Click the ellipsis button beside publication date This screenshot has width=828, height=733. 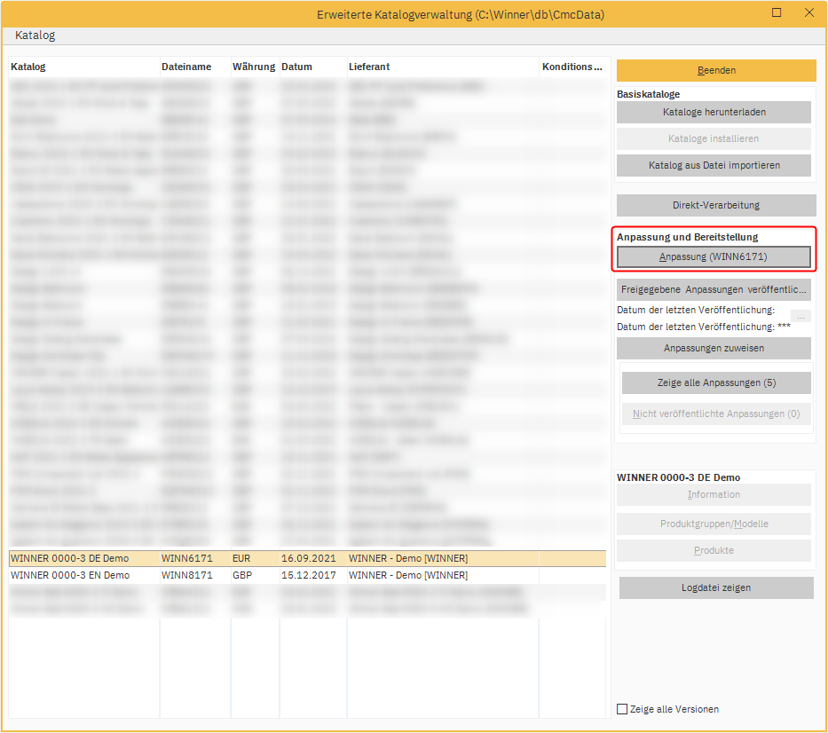[800, 316]
